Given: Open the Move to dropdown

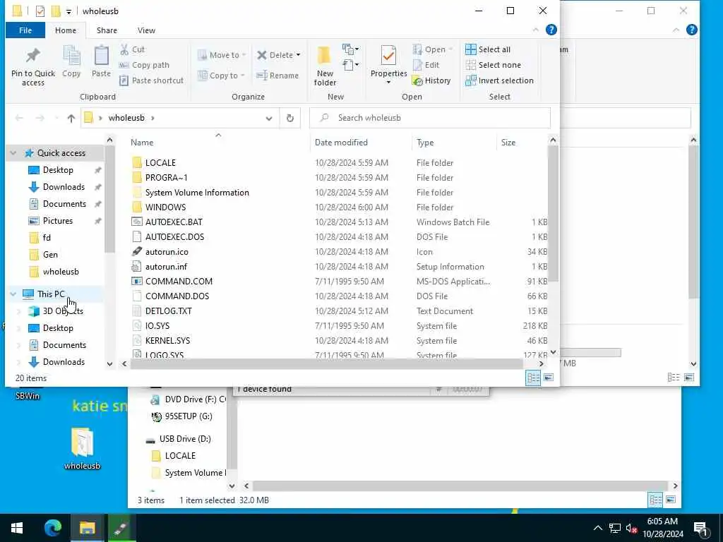Looking at the screenshot, I should [222, 55].
